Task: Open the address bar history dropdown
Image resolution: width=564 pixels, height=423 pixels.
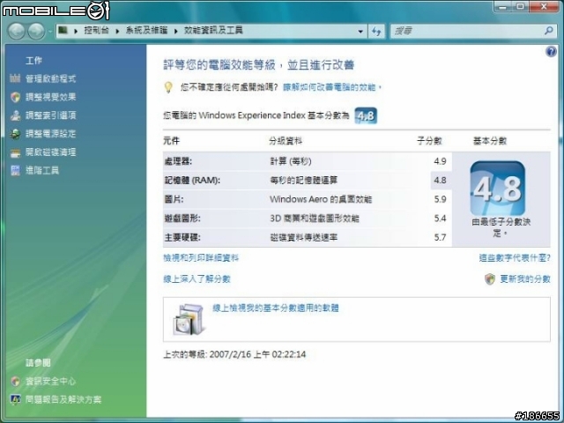Action: [360, 32]
